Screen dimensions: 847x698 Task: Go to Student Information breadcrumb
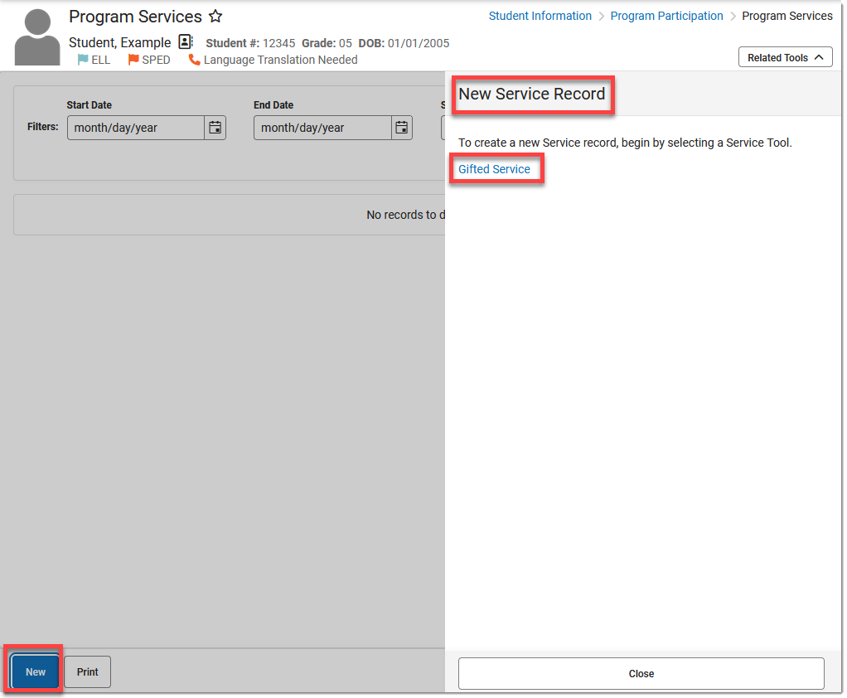[540, 17]
